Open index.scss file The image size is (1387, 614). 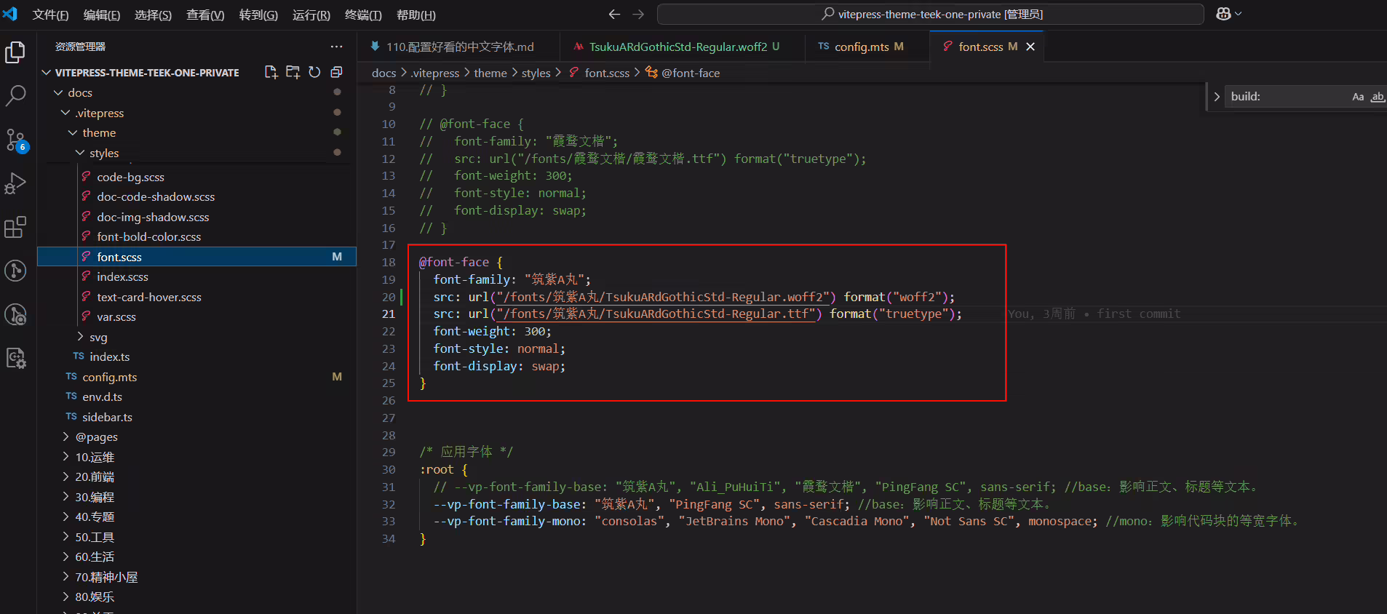[x=122, y=276]
